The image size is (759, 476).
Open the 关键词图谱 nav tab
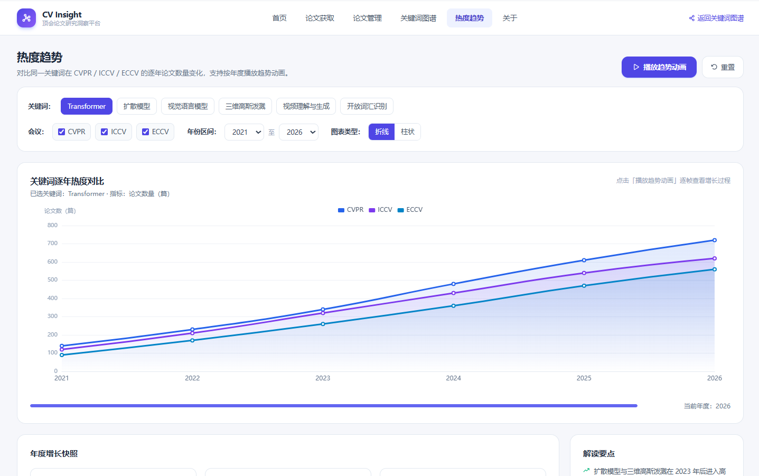point(418,18)
